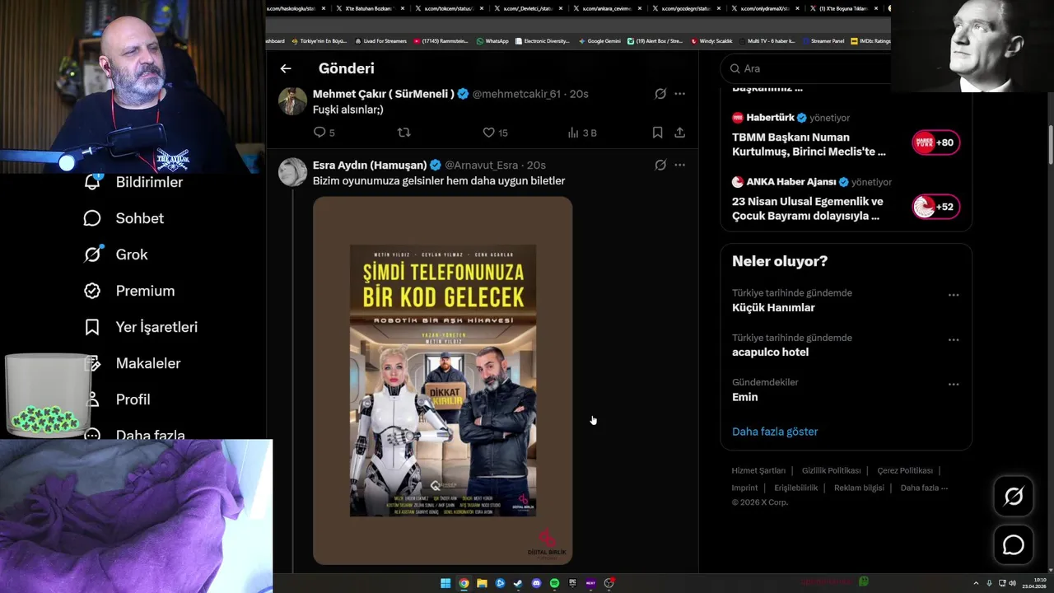Open the Google Gemini bookmark
The image size is (1054, 593).
[x=599, y=40]
